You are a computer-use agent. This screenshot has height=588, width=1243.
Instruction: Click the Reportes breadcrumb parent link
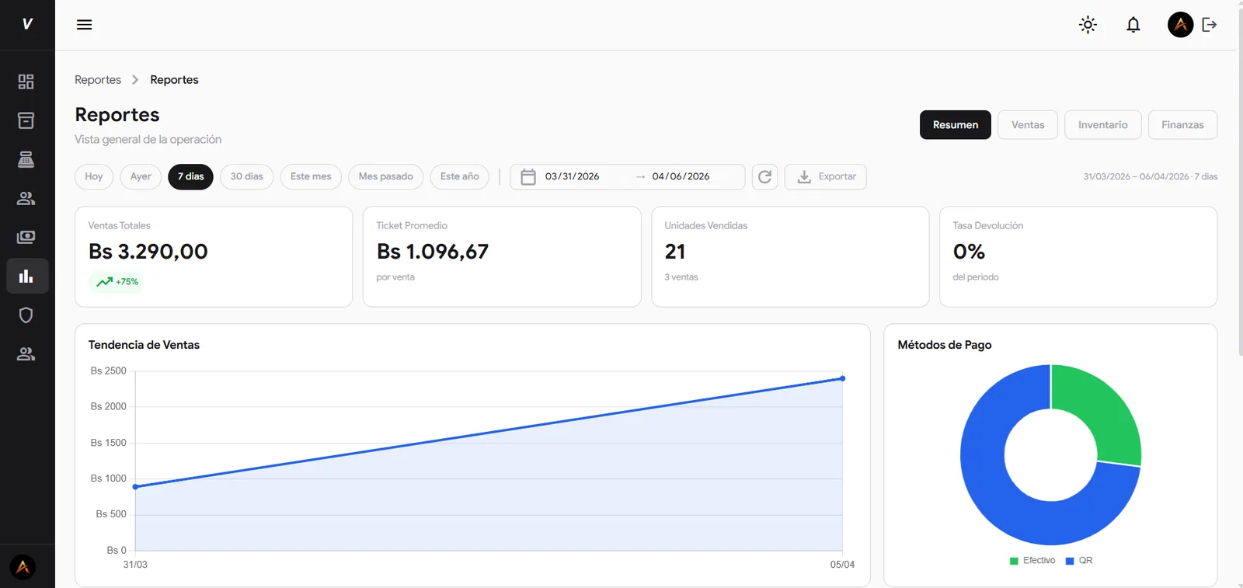98,79
